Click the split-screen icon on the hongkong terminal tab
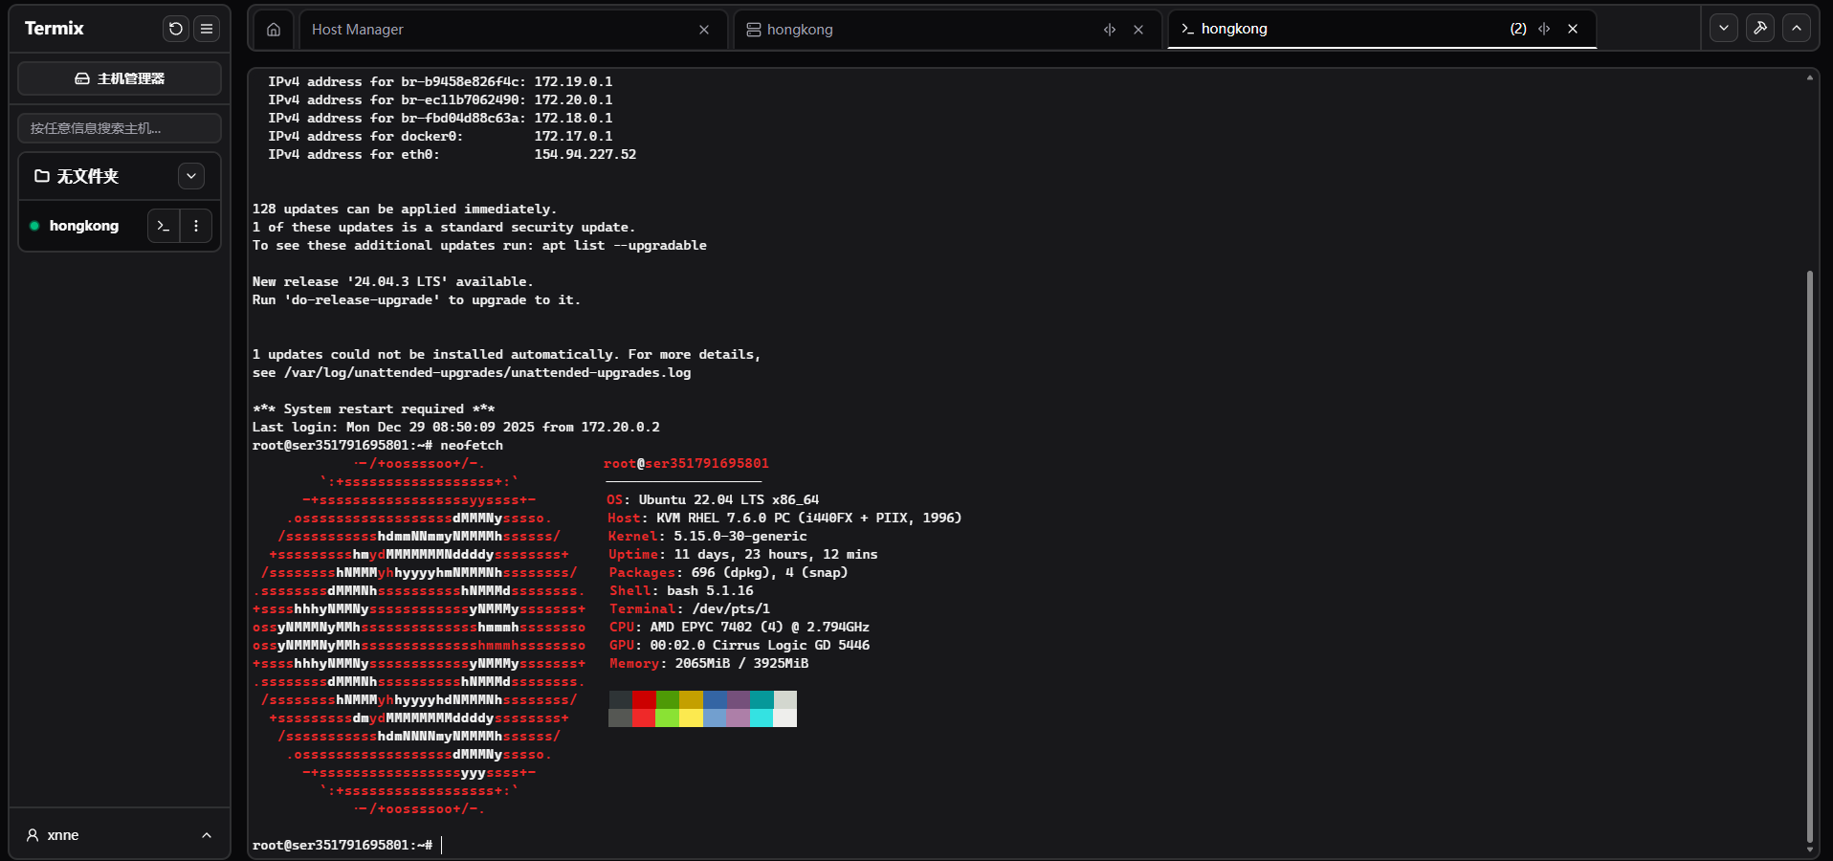The image size is (1833, 861). click(x=1544, y=29)
